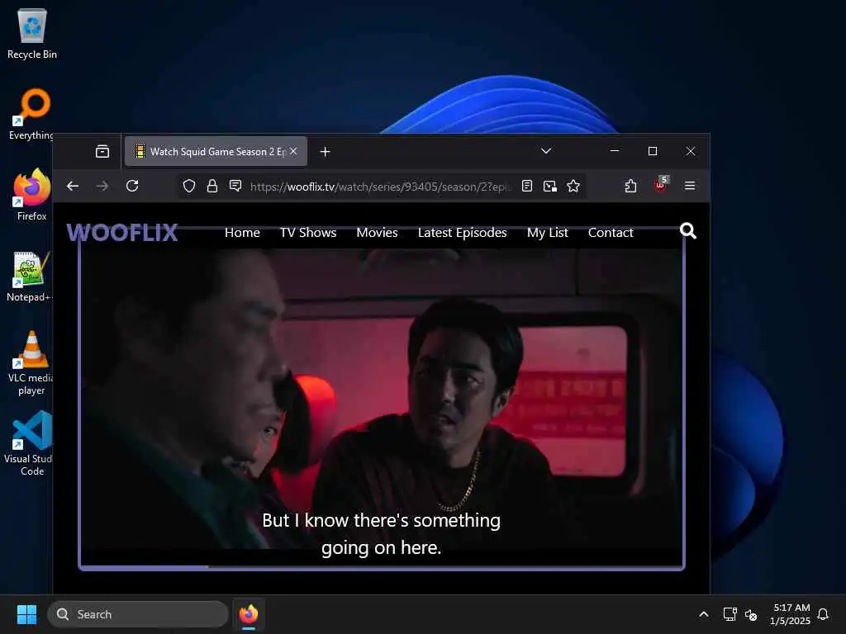The height and width of the screenshot is (634, 846).
Task: Launch the Everything search desktop shortcut
Action: tap(33, 114)
